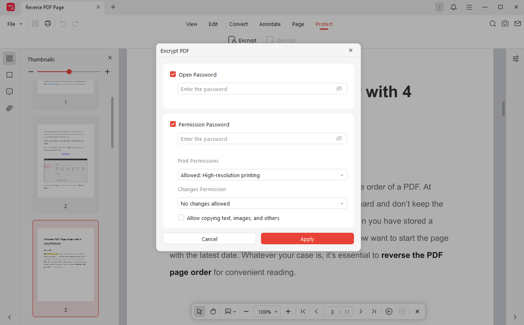Screen dimensions: 524x325
Task: Expand the right panel with arrow
Action: pos(515,317)
